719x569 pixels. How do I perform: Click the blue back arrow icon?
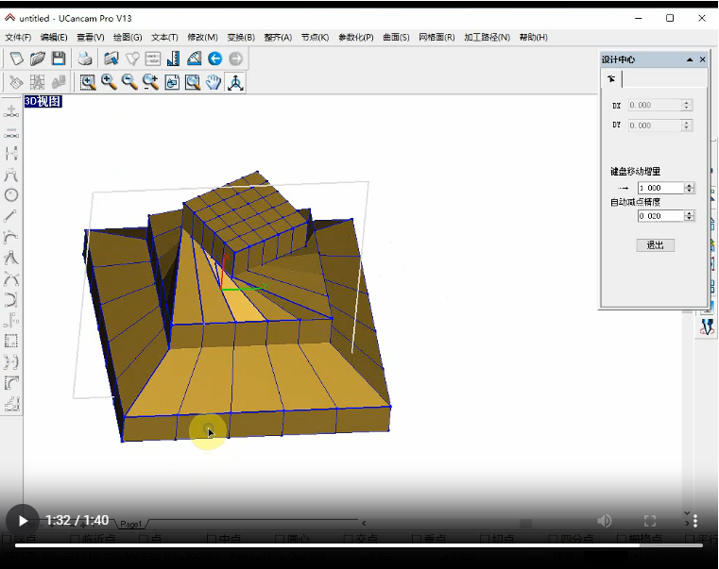click(x=214, y=59)
